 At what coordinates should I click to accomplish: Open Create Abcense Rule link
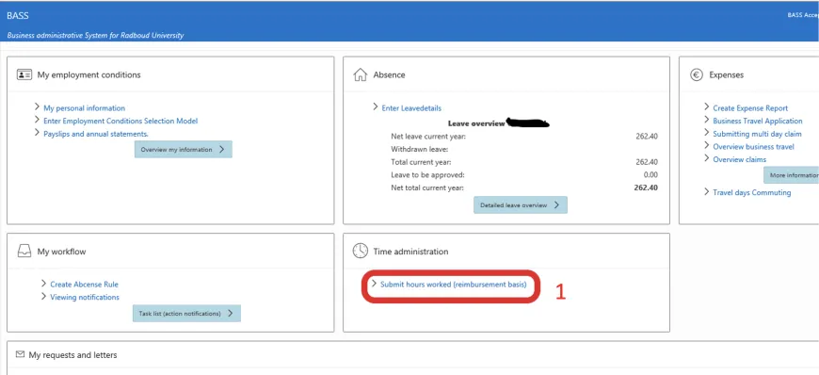point(84,285)
